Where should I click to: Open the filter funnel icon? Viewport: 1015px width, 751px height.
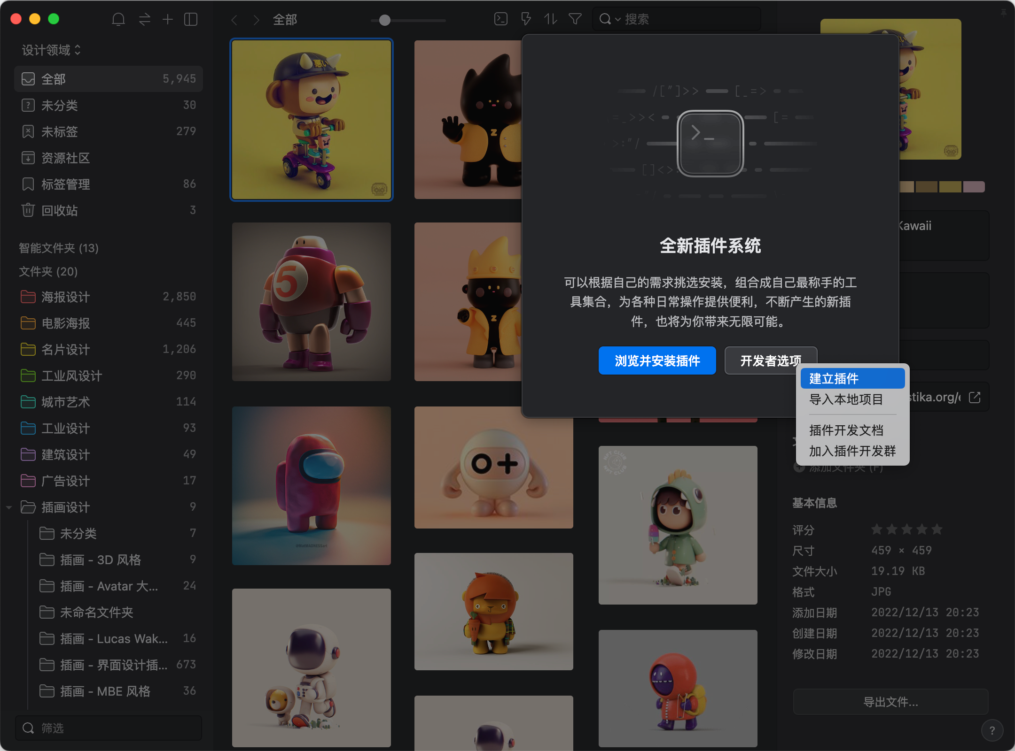575,19
